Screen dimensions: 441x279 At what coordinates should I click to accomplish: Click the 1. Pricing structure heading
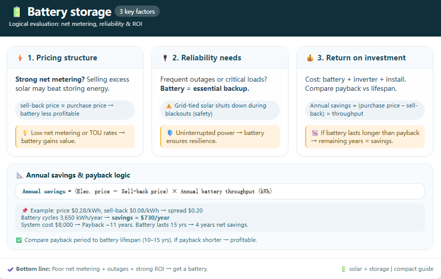pyautogui.click(x=62, y=58)
